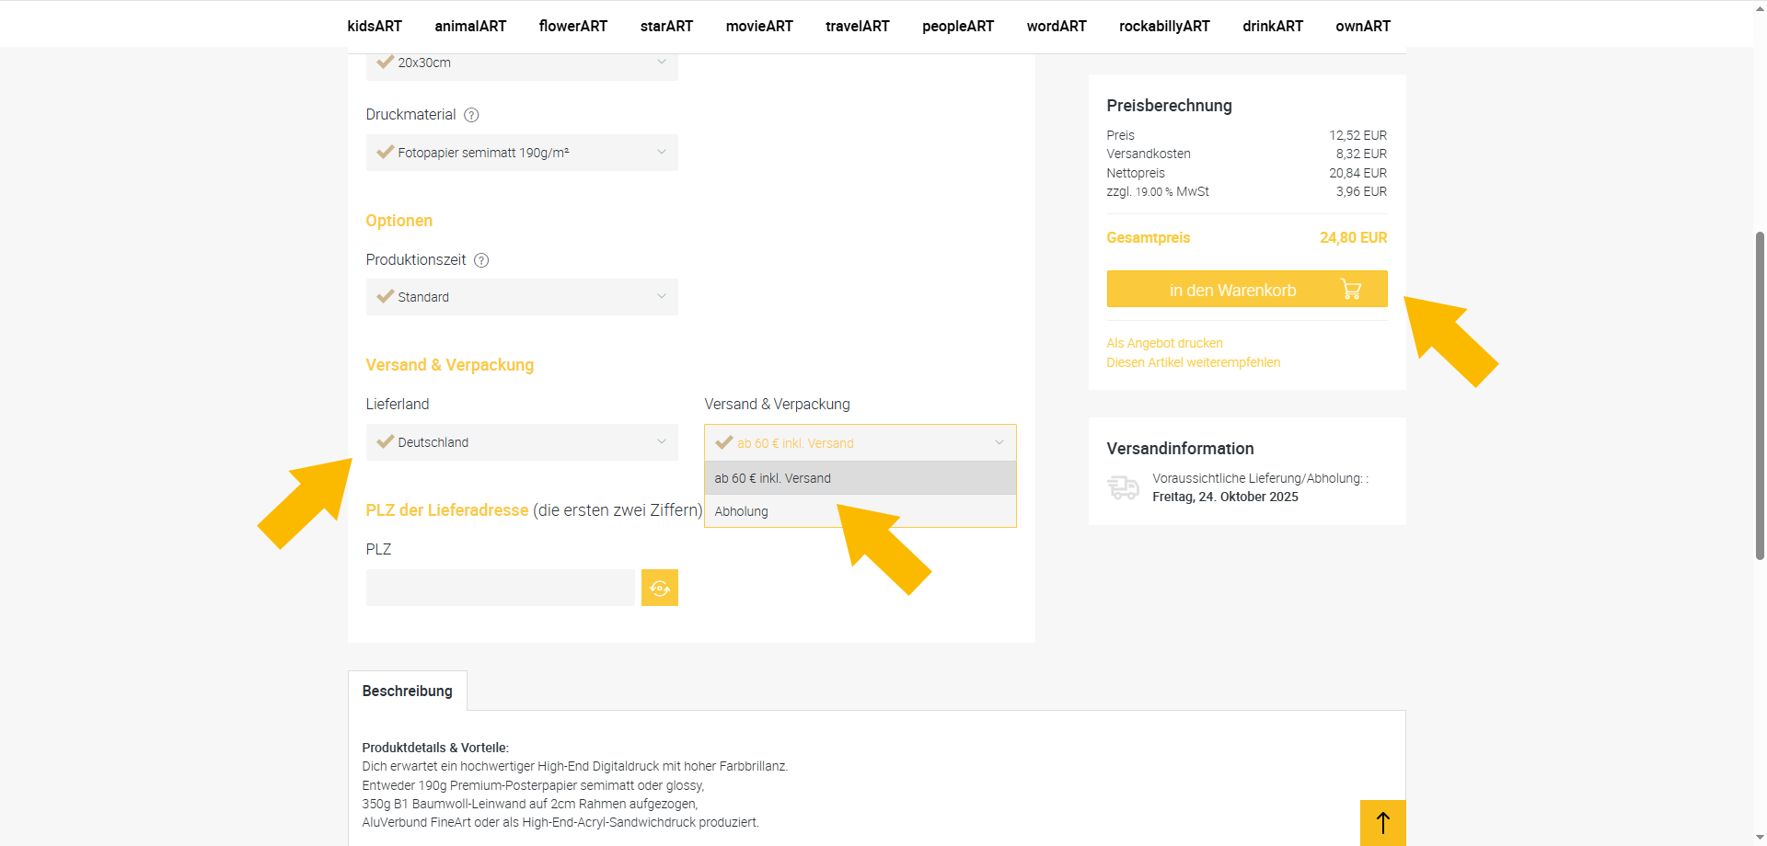Go to the travelART menu item

857,27
